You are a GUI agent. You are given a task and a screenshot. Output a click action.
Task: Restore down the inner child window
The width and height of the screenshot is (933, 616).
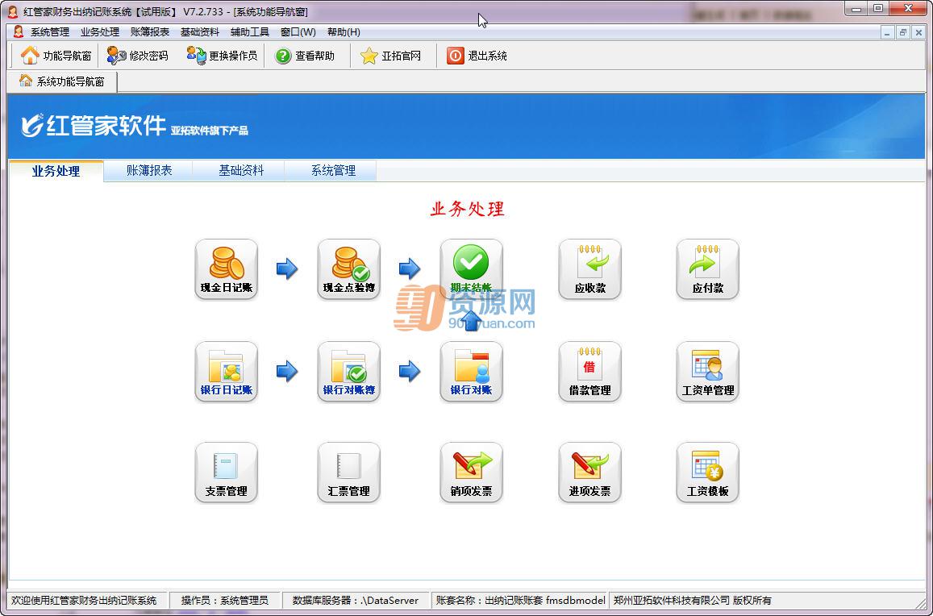pos(903,33)
